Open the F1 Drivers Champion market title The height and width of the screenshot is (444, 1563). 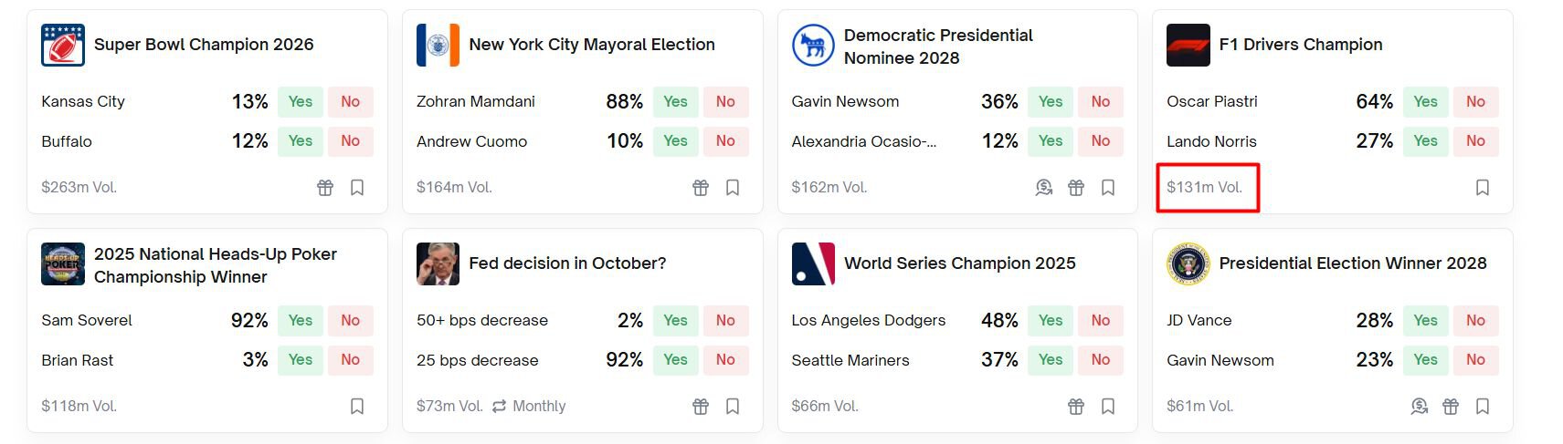coord(1300,45)
